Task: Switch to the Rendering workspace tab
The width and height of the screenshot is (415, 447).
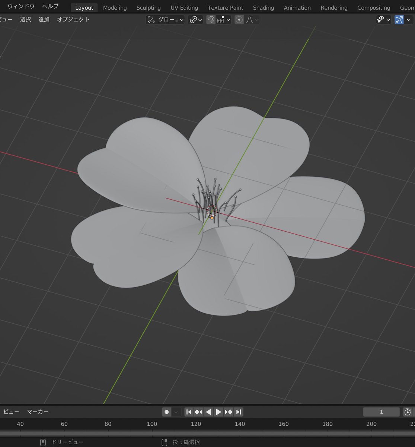Action: 334,7
